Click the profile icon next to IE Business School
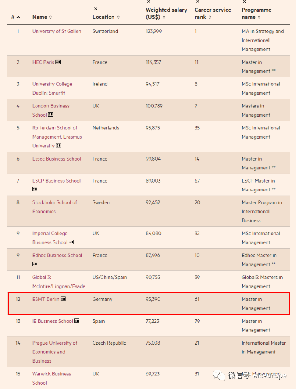 (77, 321)
